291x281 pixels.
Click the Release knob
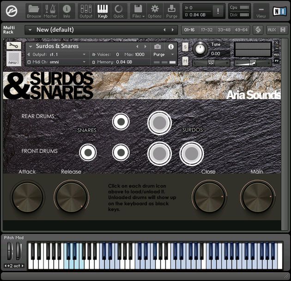click(x=72, y=197)
